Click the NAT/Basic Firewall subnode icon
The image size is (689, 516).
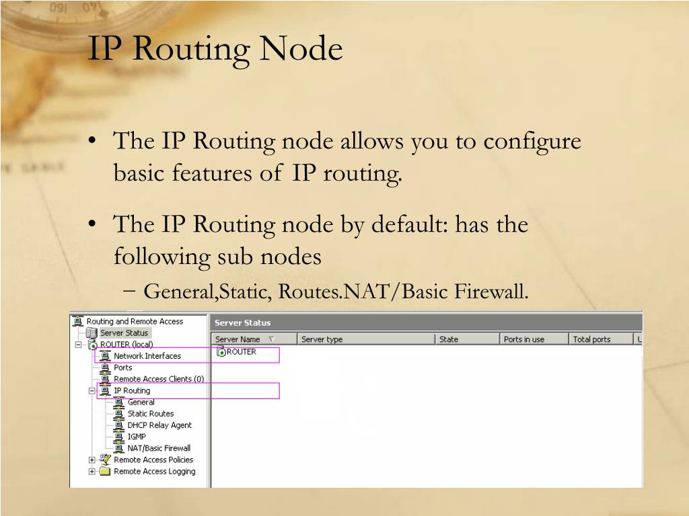tap(118, 448)
